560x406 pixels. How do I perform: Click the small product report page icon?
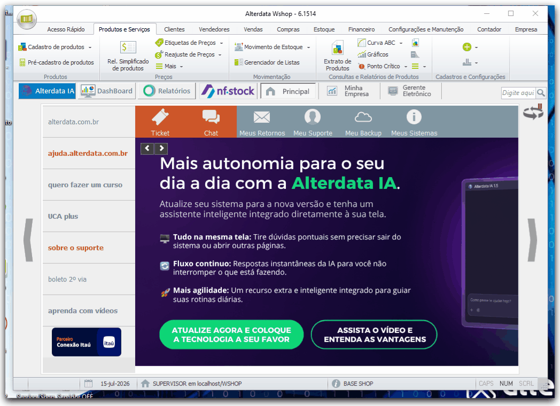tap(415, 43)
